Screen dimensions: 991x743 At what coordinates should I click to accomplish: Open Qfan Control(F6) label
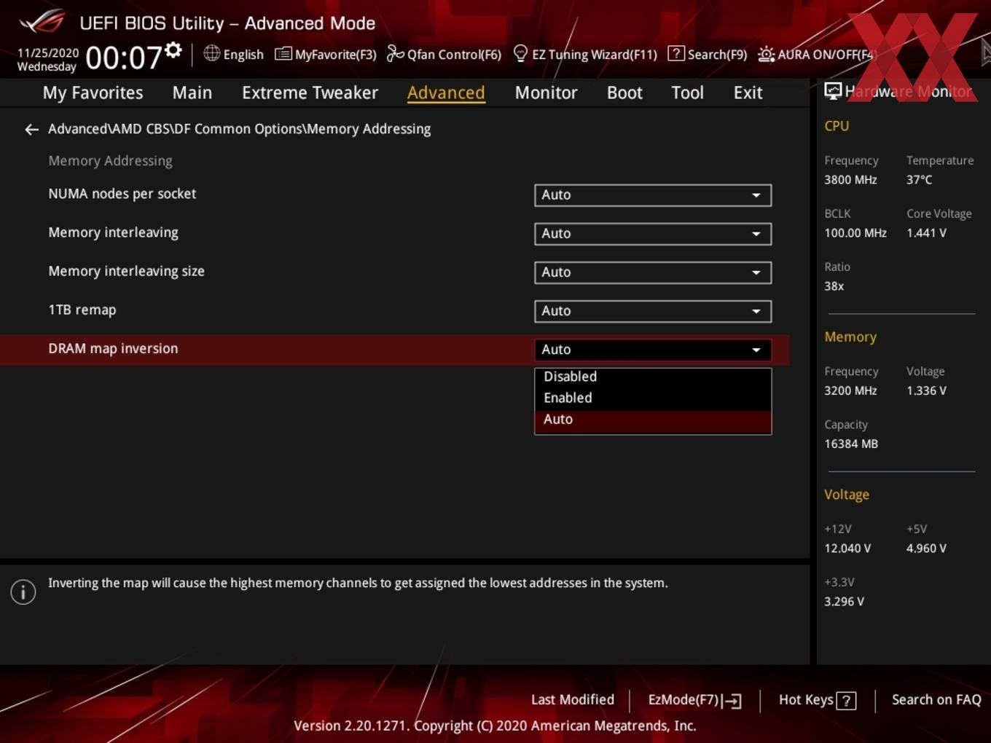(454, 55)
